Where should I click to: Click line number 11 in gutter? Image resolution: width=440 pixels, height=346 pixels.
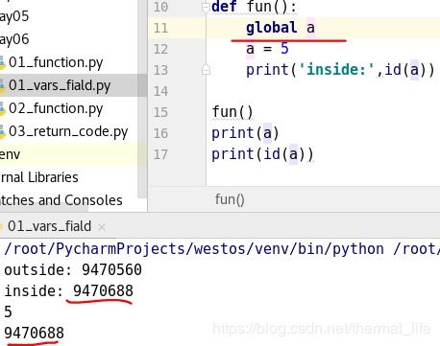tap(160, 28)
